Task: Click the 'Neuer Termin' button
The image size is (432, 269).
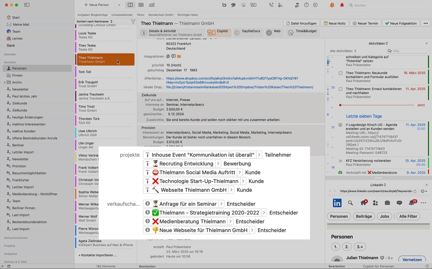Action: pyautogui.click(x=365, y=23)
